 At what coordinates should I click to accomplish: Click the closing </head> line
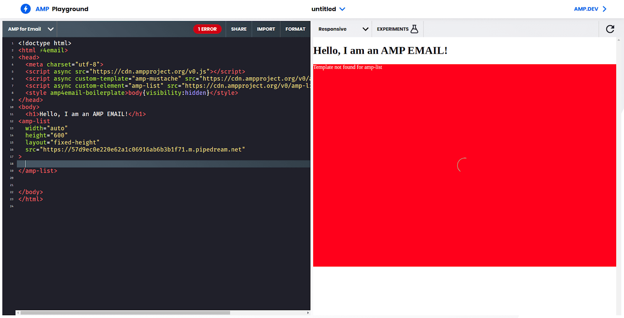tap(31, 100)
